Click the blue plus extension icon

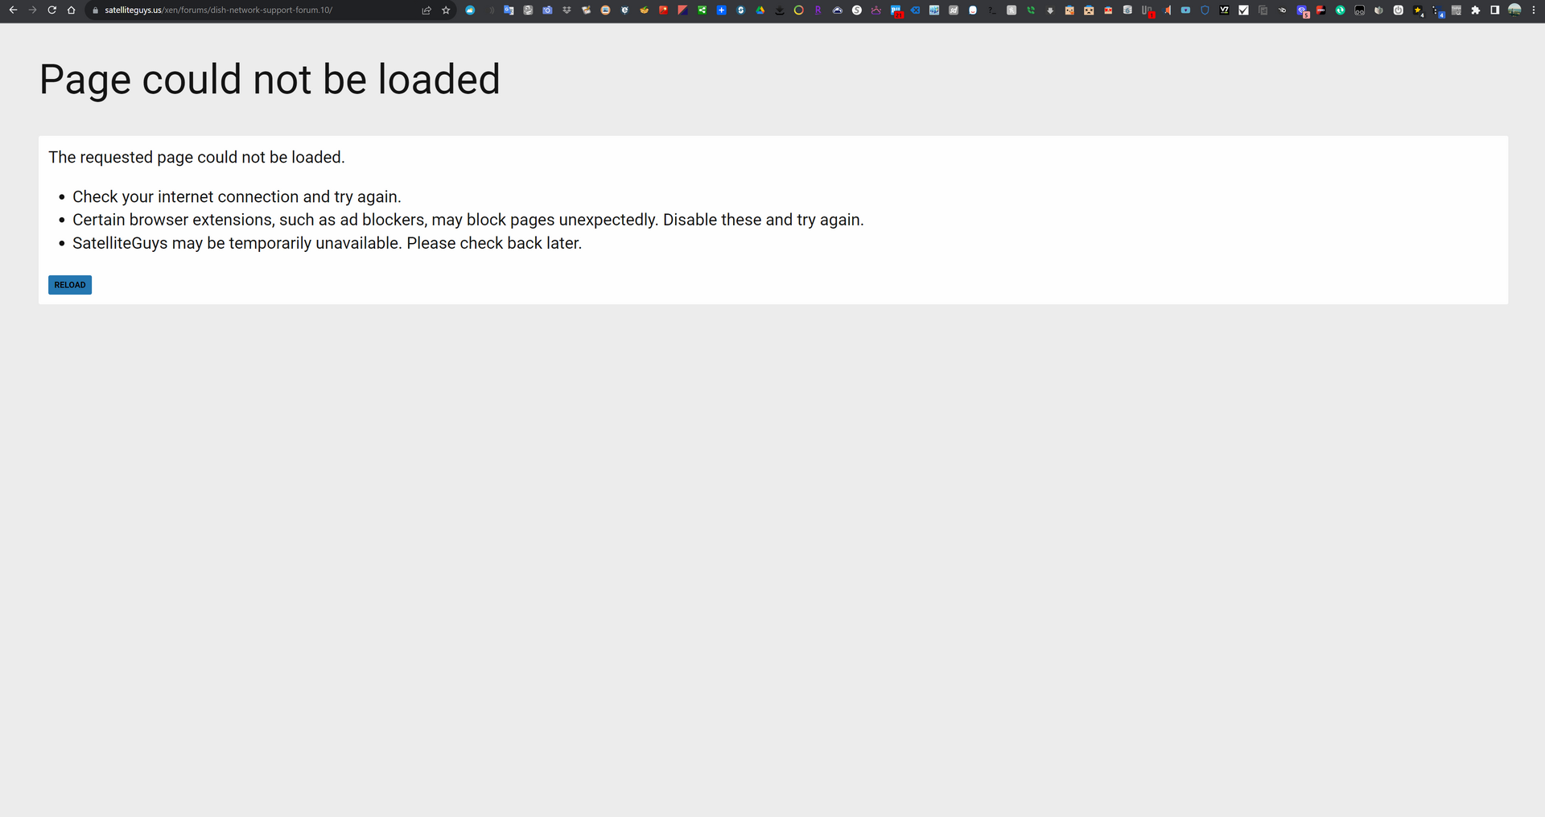[x=721, y=10]
